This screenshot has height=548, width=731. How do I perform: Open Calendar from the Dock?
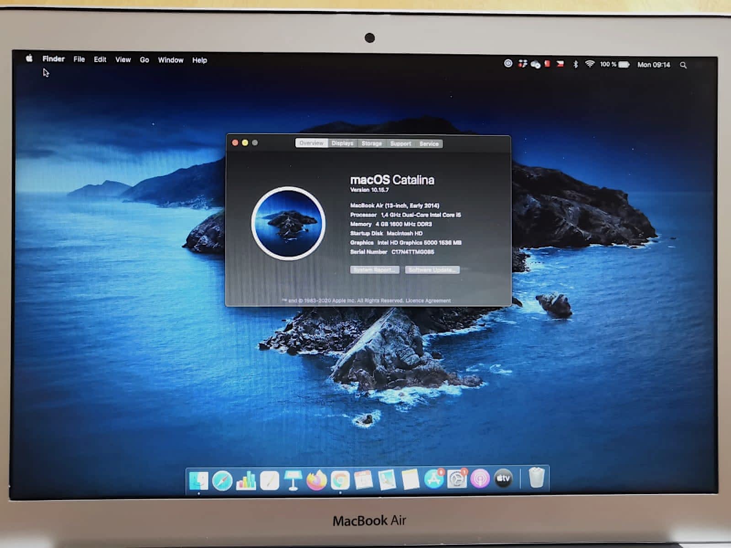coord(363,480)
